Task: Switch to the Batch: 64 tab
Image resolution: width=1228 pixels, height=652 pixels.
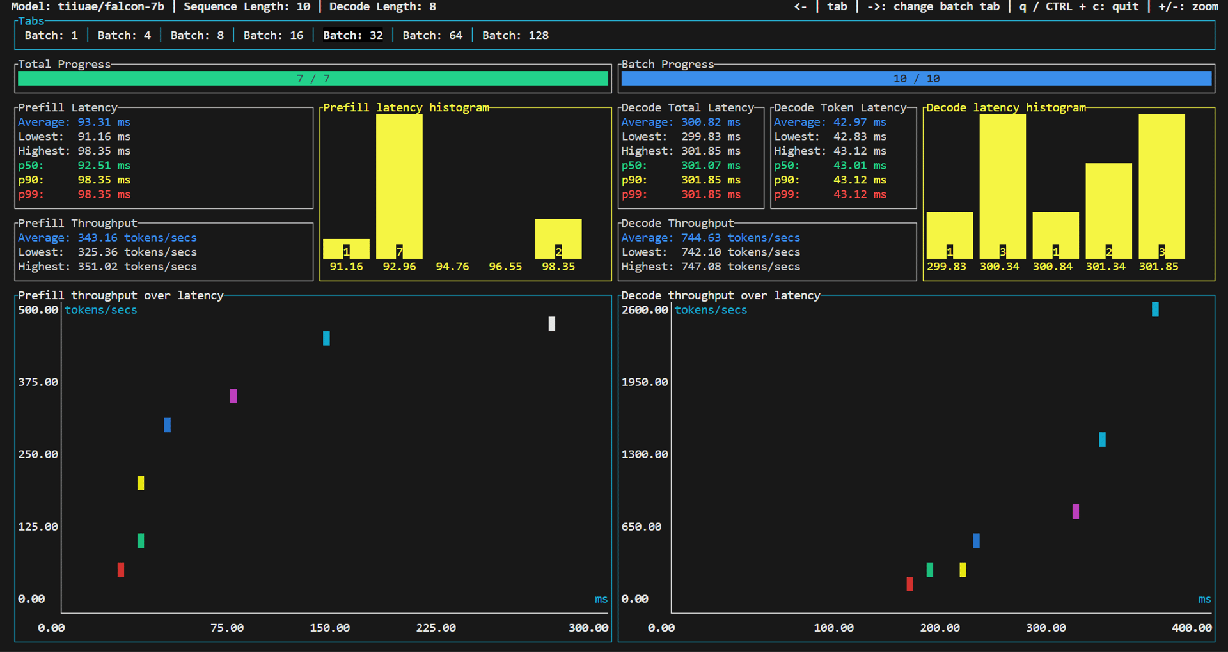Action: pyautogui.click(x=432, y=36)
